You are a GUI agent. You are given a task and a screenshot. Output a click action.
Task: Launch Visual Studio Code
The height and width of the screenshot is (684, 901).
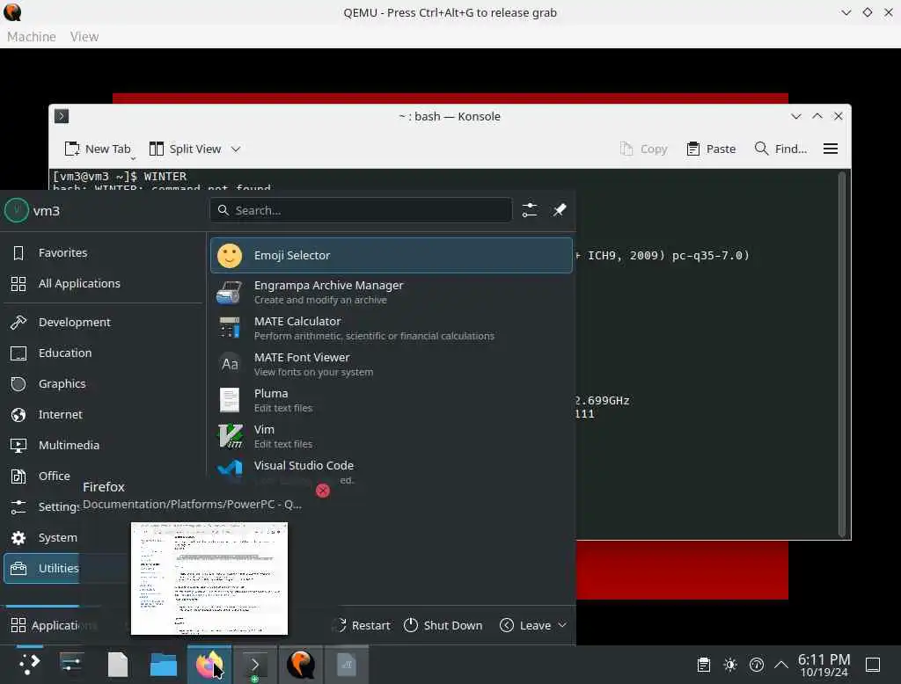392,468
